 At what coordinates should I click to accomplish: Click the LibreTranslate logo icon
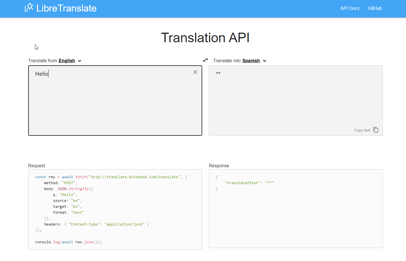pos(29,8)
